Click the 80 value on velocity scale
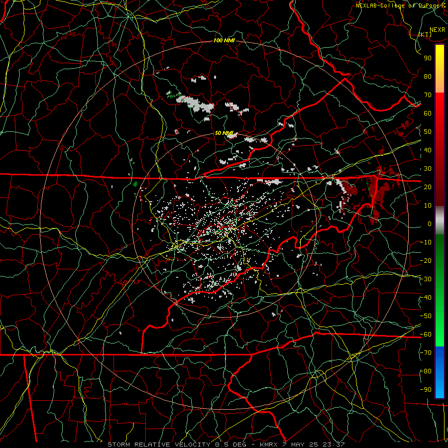The image size is (448, 448). [x=428, y=76]
